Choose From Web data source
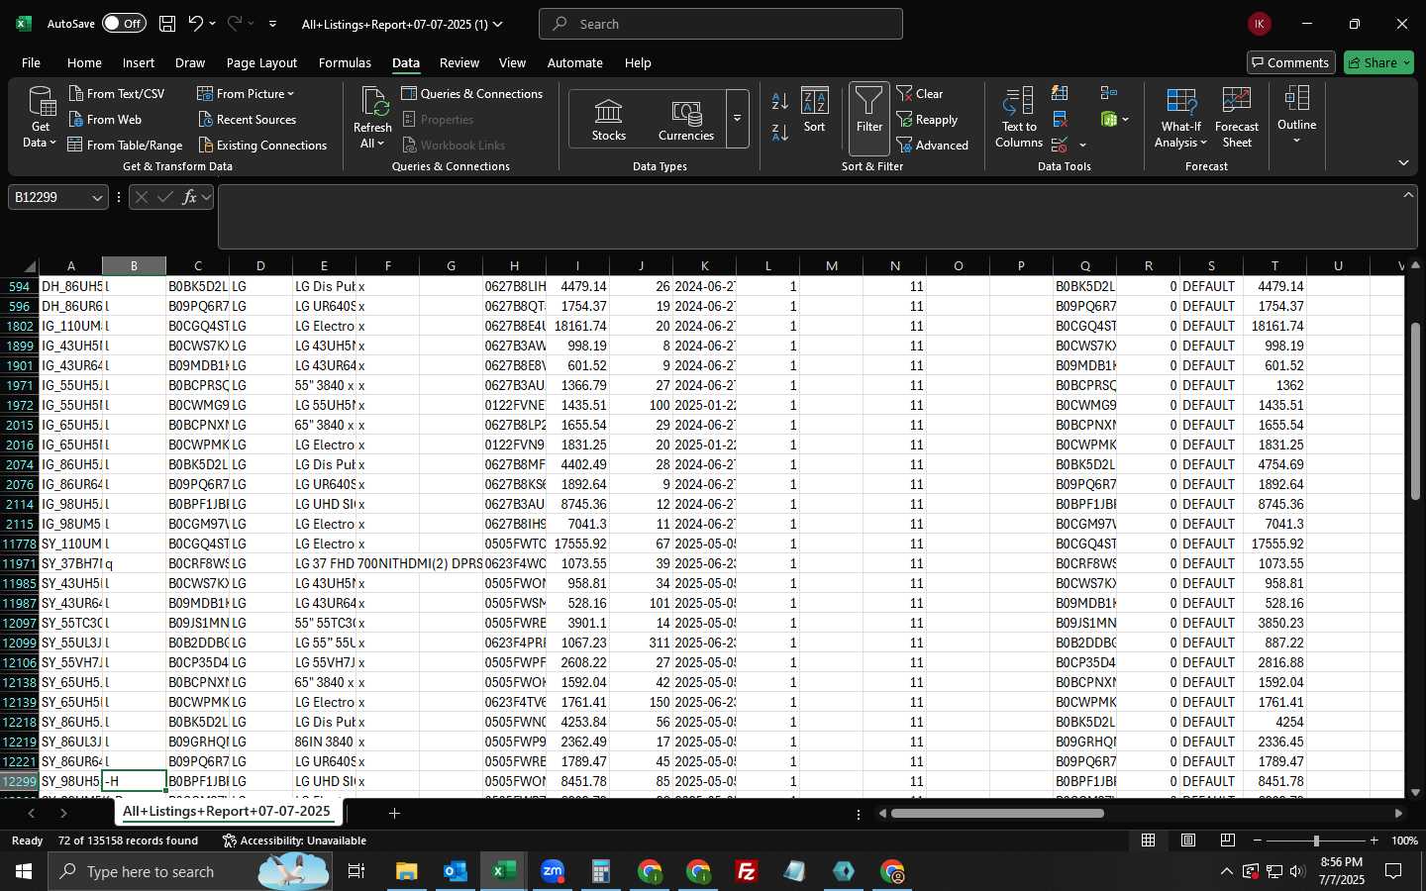Image resolution: width=1426 pixels, height=891 pixels. (x=105, y=119)
